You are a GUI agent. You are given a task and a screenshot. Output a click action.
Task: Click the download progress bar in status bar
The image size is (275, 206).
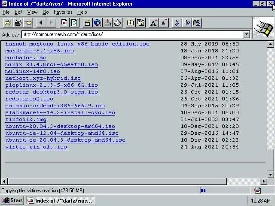(x=225, y=191)
